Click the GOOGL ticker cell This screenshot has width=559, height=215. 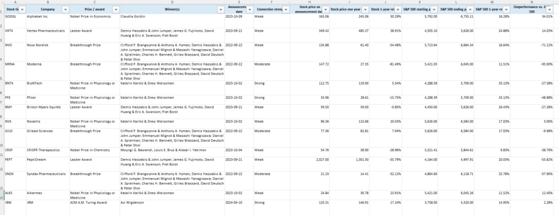click(15, 21)
